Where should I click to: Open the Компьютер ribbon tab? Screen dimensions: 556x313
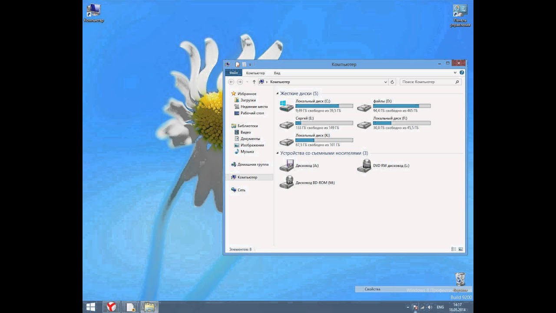(255, 73)
